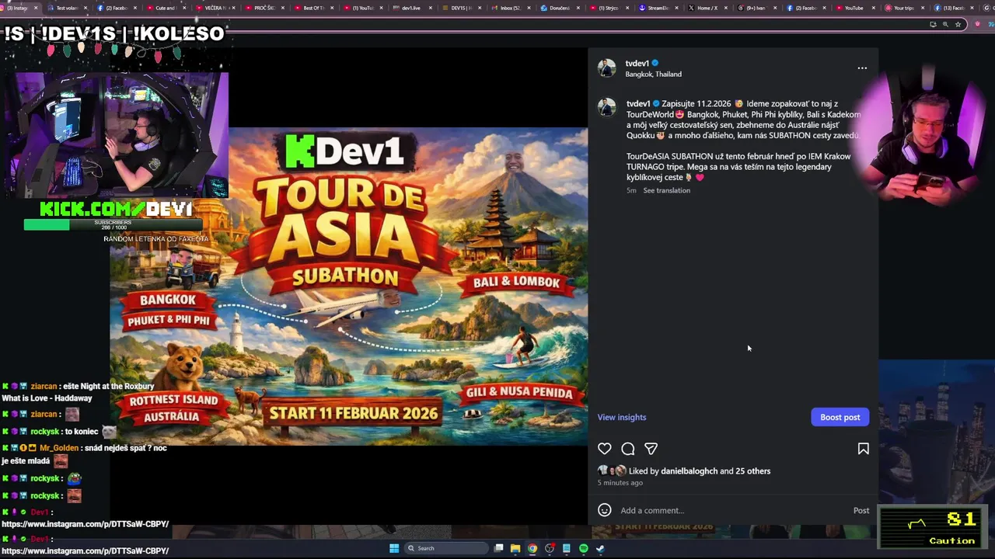Open Chrome from the taskbar
This screenshot has width=995, height=559.
tap(532, 548)
